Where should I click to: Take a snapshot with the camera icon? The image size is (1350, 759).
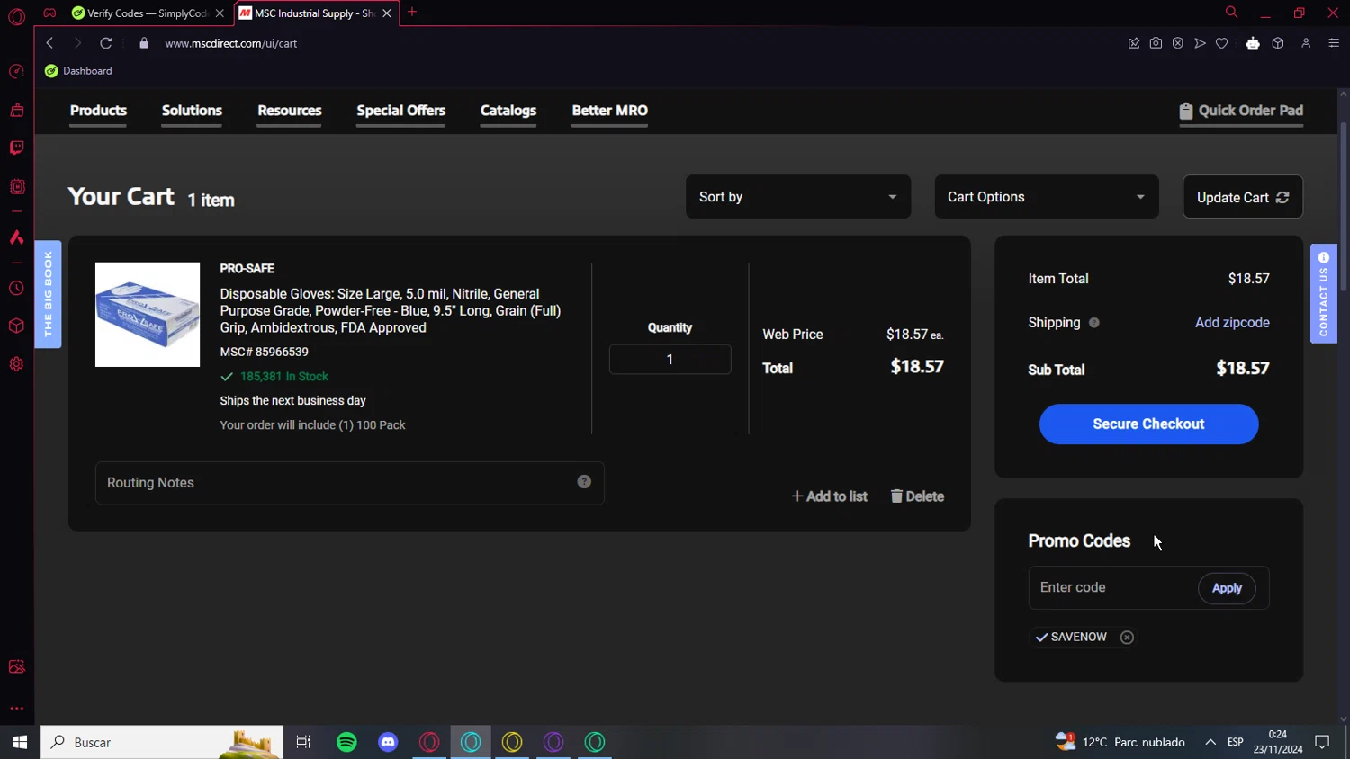tap(1156, 43)
